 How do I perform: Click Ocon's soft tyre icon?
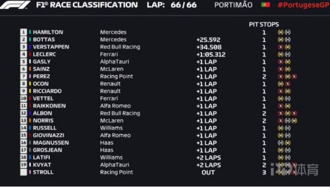[288, 84]
